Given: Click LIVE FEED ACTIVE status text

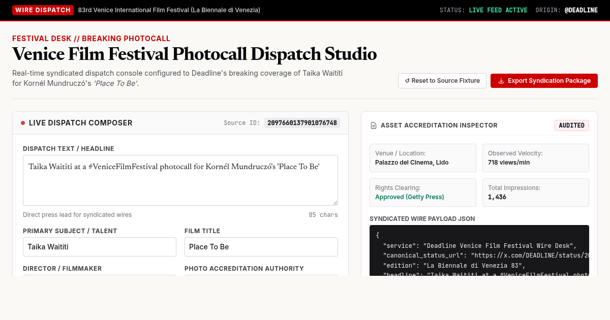Looking at the screenshot, I should (x=498, y=10).
